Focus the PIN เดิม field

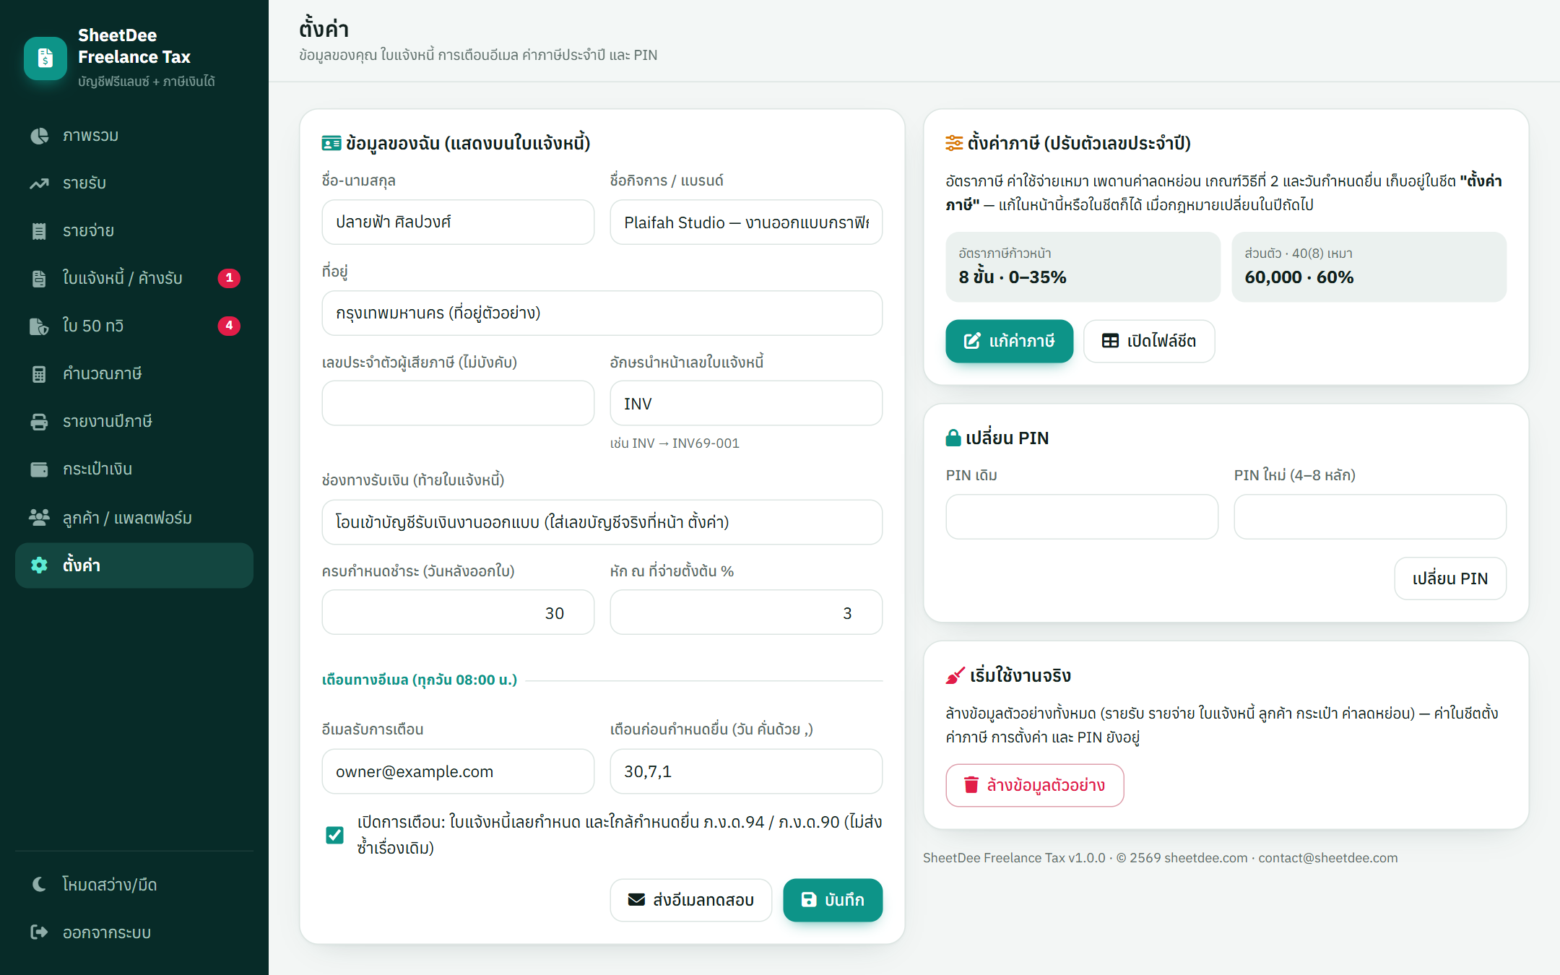coord(1082,517)
